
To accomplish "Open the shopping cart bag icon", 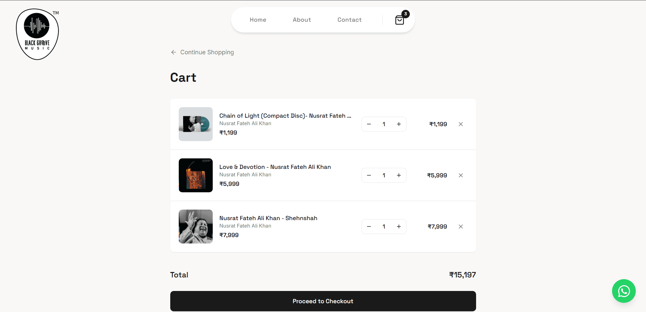I will 400,20.
